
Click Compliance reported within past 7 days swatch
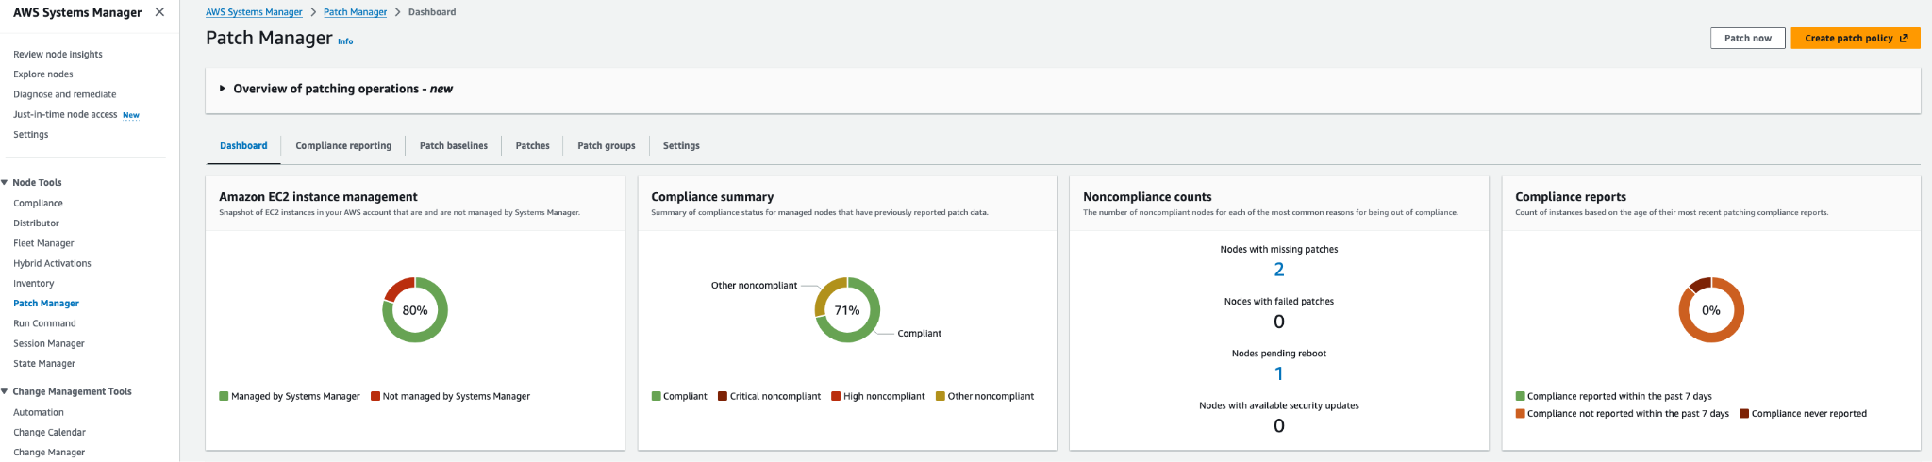[x=1520, y=396]
